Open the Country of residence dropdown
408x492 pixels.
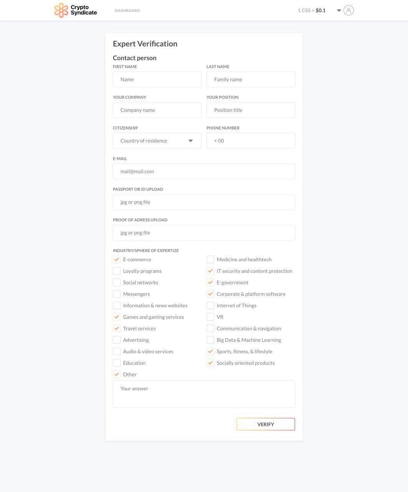tap(157, 141)
